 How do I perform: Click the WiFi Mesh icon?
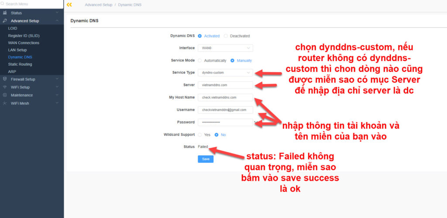pyautogui.click(x=5, y=103)
